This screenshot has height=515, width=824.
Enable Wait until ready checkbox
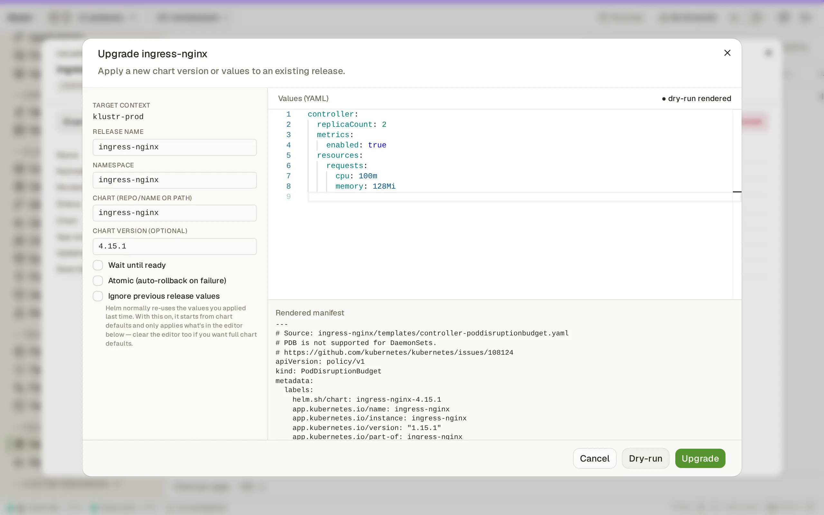[98, 265]
